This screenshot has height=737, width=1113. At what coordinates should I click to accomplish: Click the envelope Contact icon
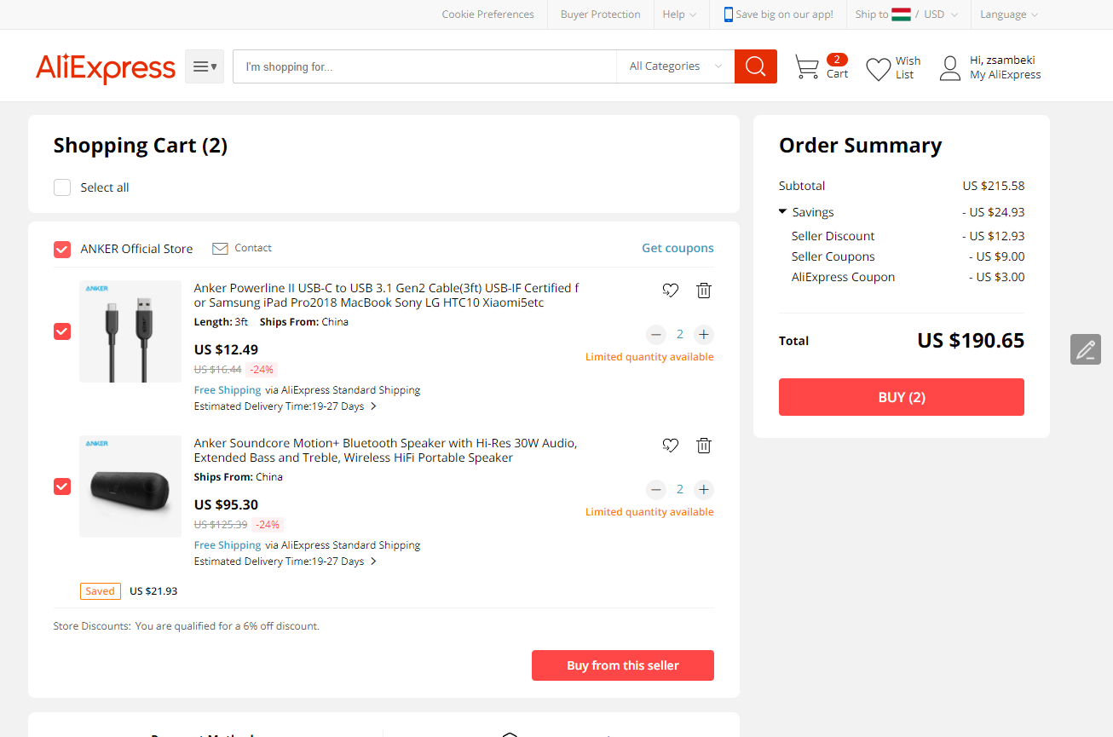220,249
